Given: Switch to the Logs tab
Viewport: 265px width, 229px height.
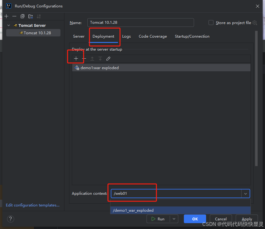Looking at the screenshot, I should 126,36.
